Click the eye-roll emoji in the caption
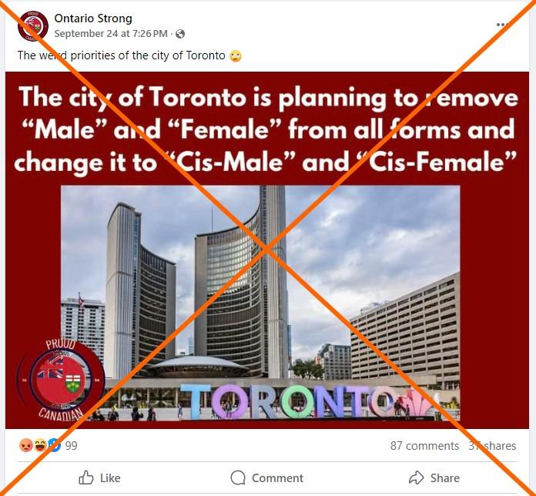The image size is (536, 496). coord(236,55)
